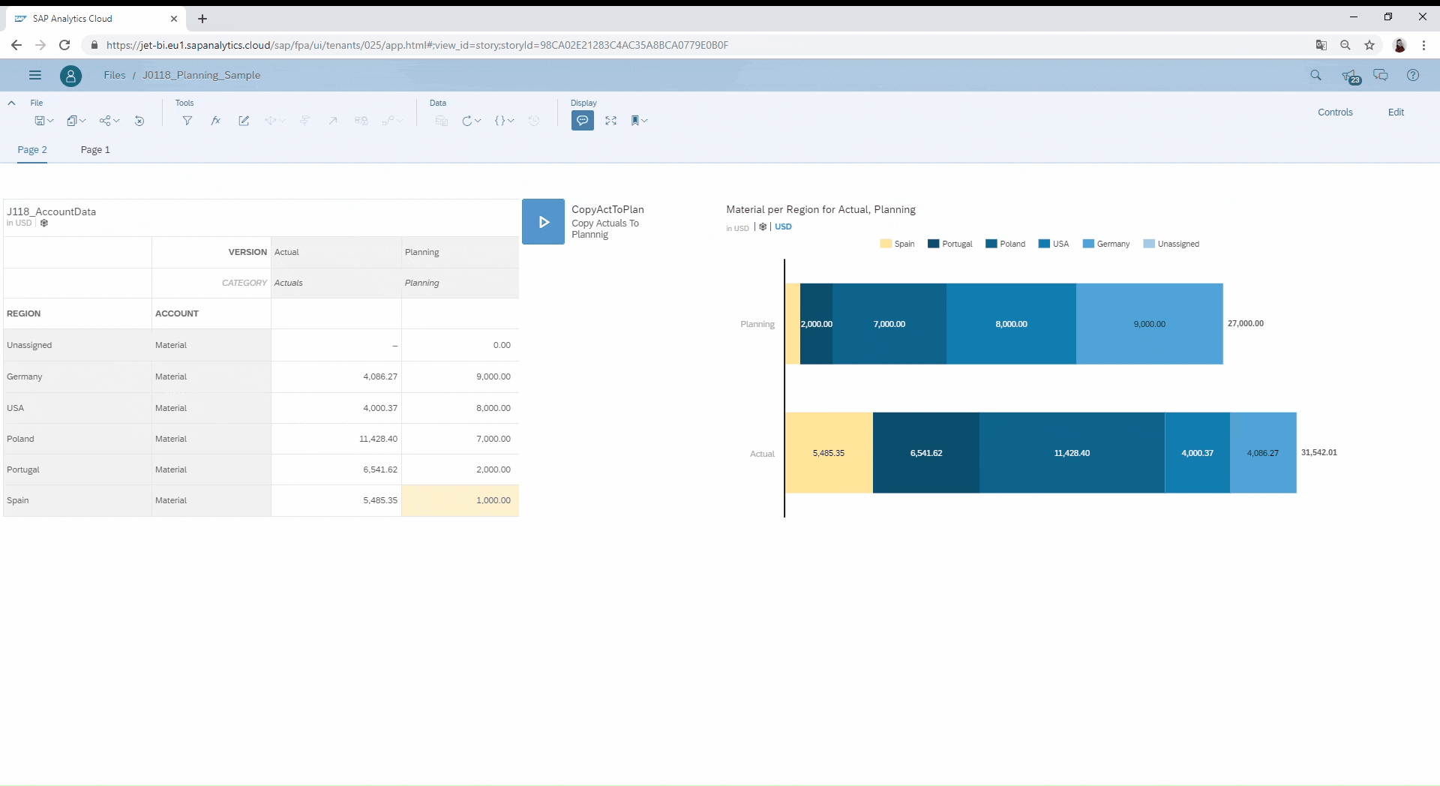Image resolution: width=1440 pixels, height=786 pixels.
Task: Click the SAP Analytics Cloud browser tab
Action: point(96,19)
